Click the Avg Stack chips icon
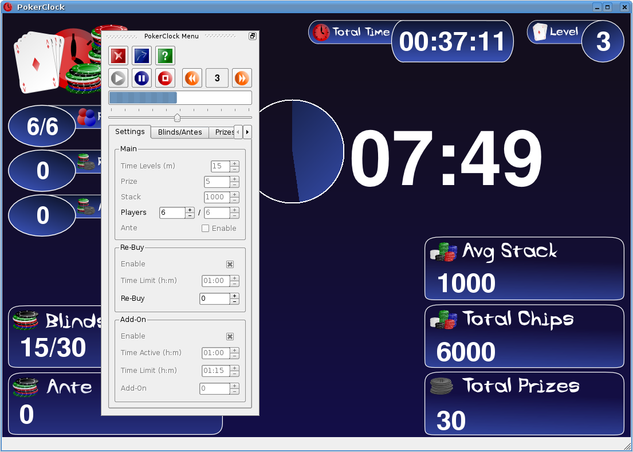 [443, 252]
